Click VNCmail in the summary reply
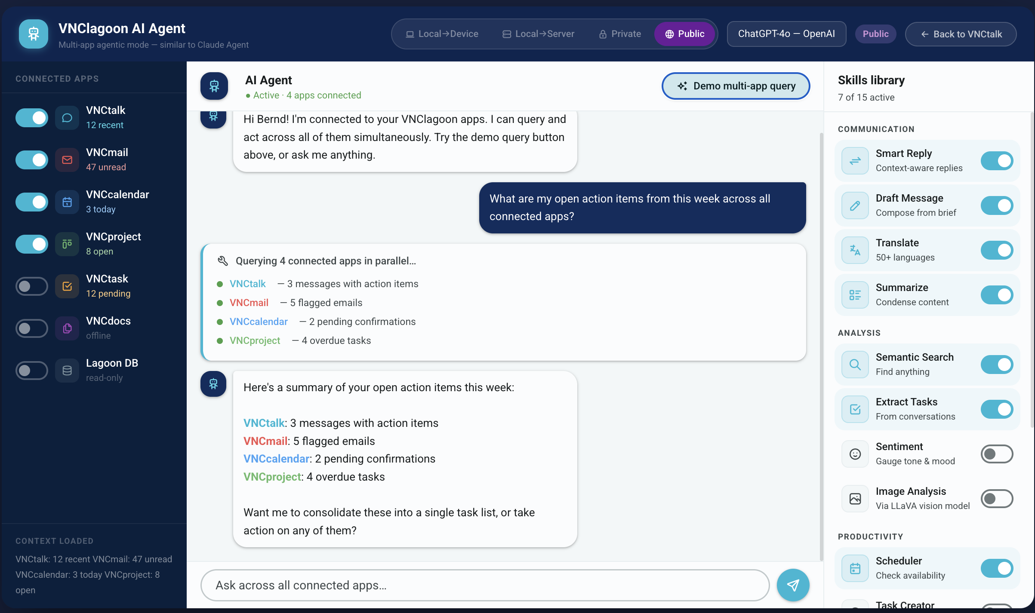This screenshot has height=613, width=1035. pyautogui.click(x=265, y=441)
